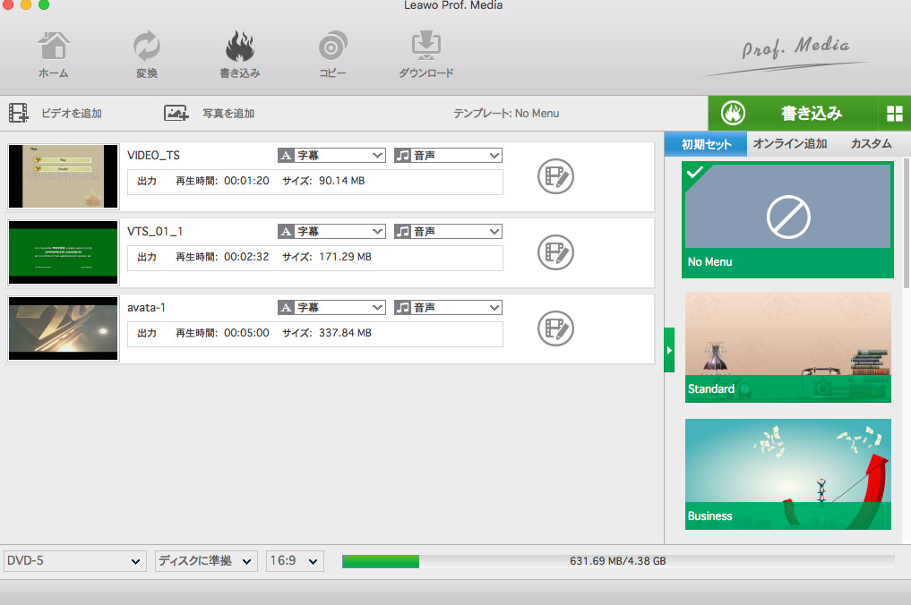Switch to the オンライン追加 tab
This screenshot has width=911, height=605.
(789, 144)
